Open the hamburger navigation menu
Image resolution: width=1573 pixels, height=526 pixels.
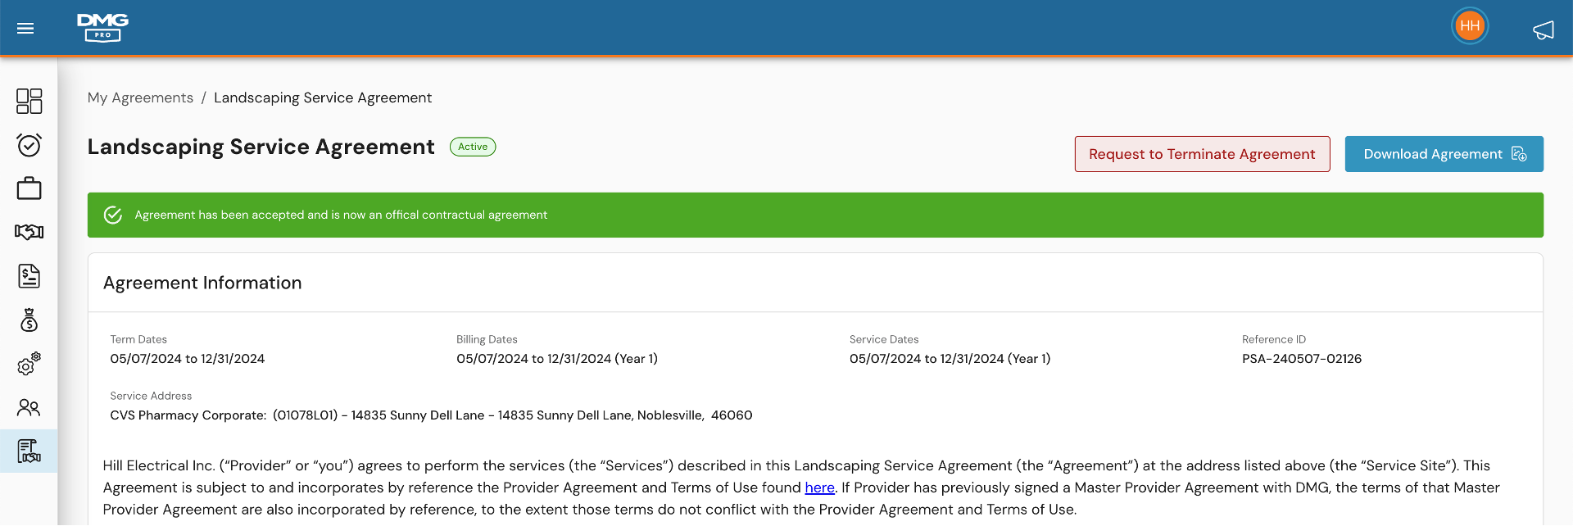coord(25,29)
